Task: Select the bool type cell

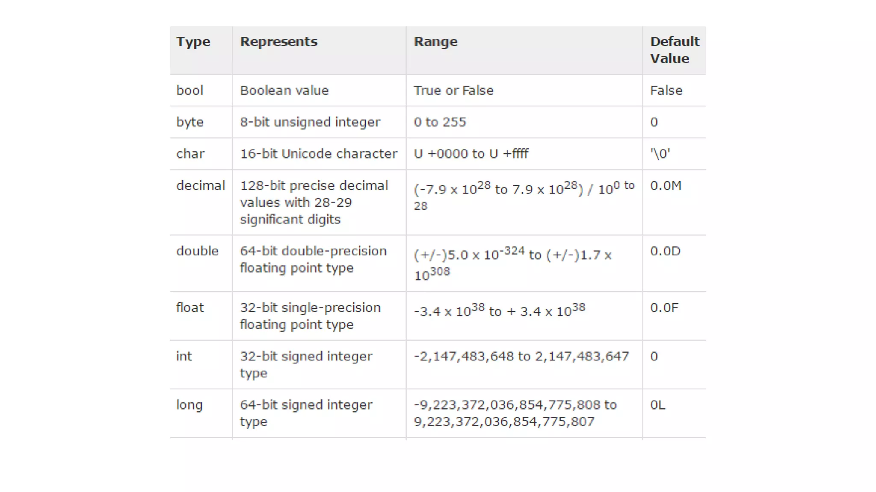Action: [x=190, y=90]
